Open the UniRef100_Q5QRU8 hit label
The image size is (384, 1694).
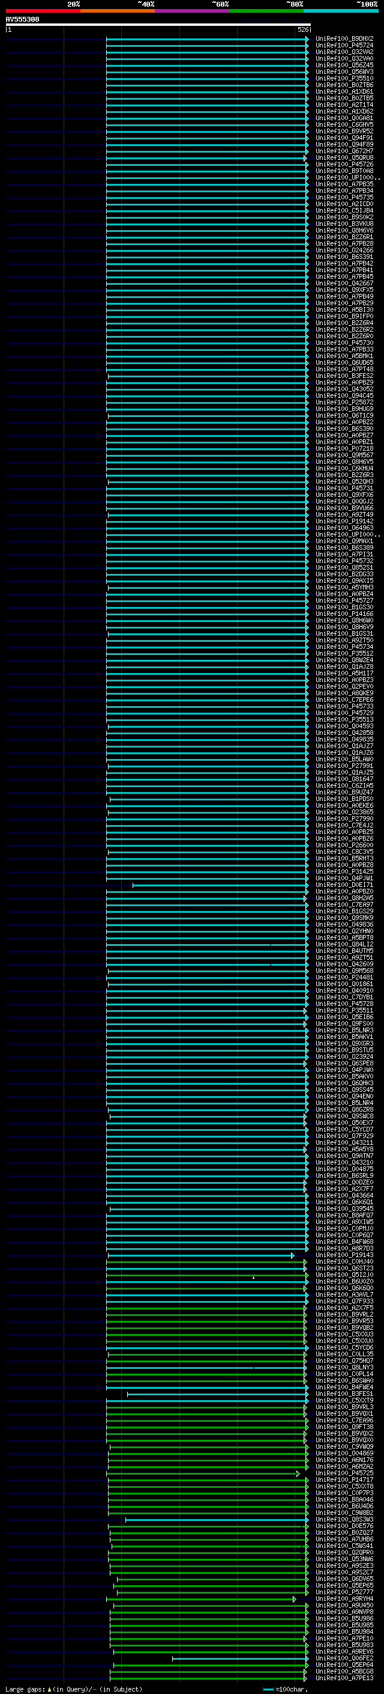344,158
